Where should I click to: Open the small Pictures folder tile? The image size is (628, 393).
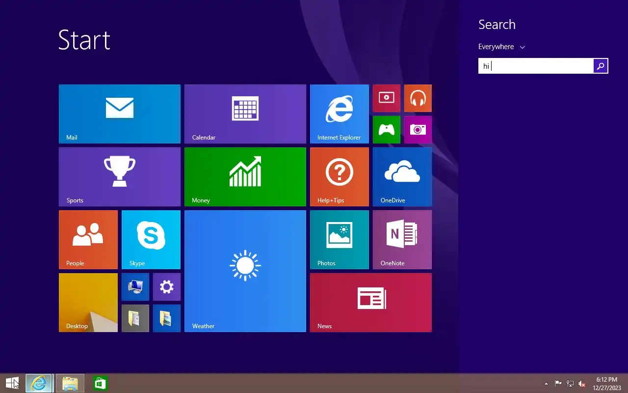(167, 318)
